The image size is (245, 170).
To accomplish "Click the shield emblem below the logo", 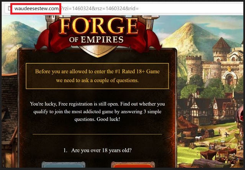I will [98, 51].
